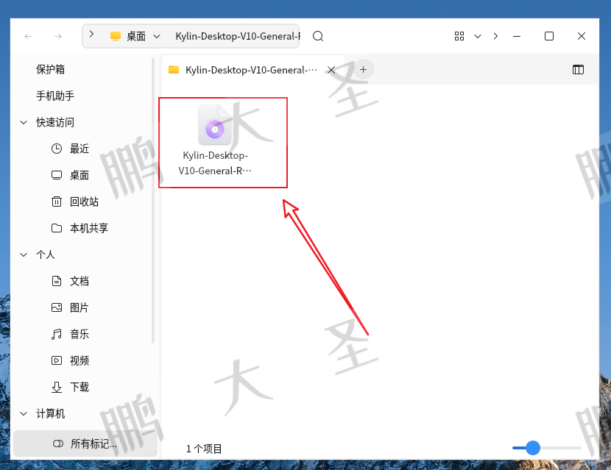Screen dimensions: 611x470
Task: Open 保护箱 in the sidebar
Action: point(50,69)
